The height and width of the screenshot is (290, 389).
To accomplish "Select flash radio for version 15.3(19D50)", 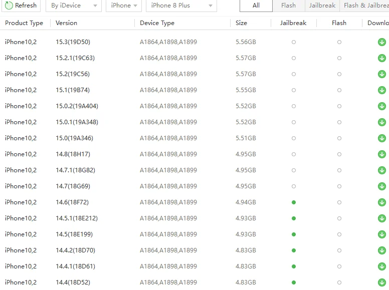I will click(x=339, y=42).
